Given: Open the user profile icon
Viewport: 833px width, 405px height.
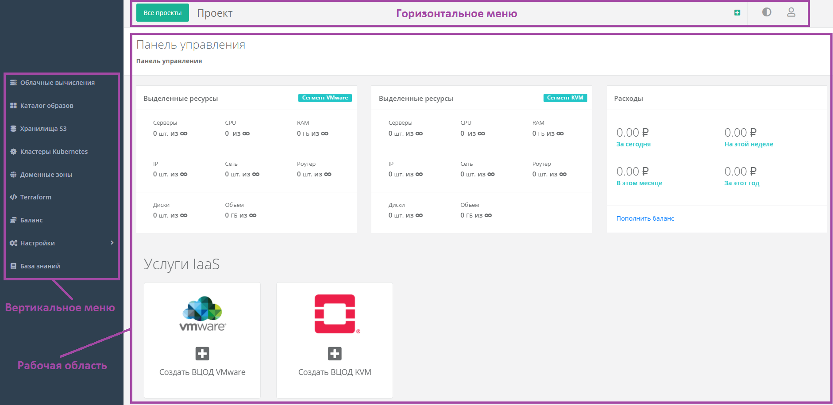Looking at the screenshot, I should [x=791, y=12].
